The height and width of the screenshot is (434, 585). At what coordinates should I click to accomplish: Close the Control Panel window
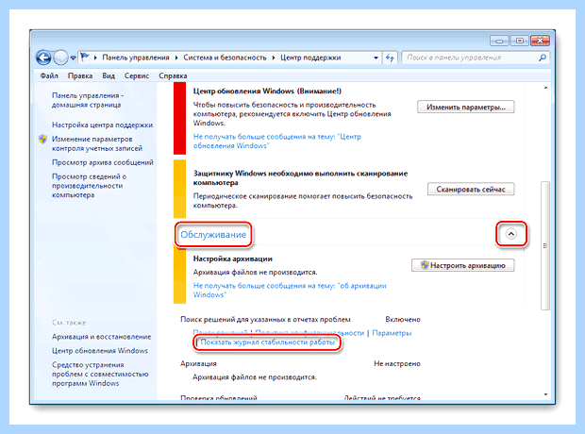540,41
